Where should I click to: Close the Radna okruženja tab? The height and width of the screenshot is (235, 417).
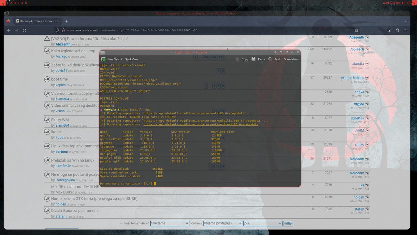pyautogui.click(x=59, y=21)
